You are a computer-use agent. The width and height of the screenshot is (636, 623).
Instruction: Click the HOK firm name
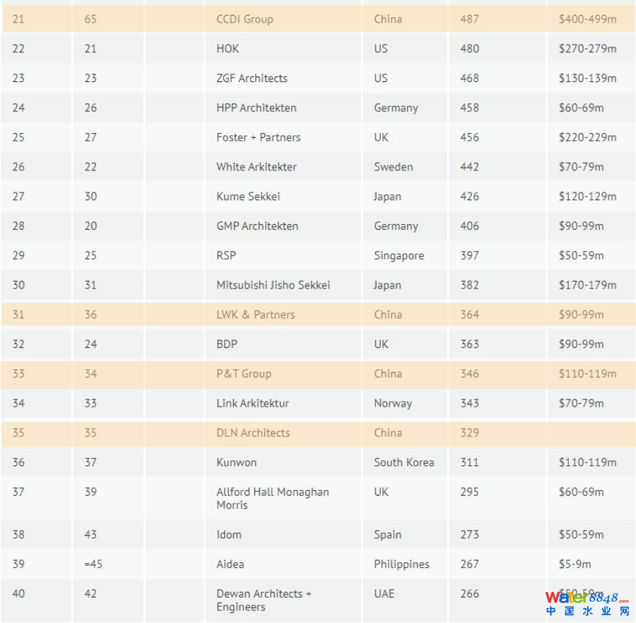point(228,49)
